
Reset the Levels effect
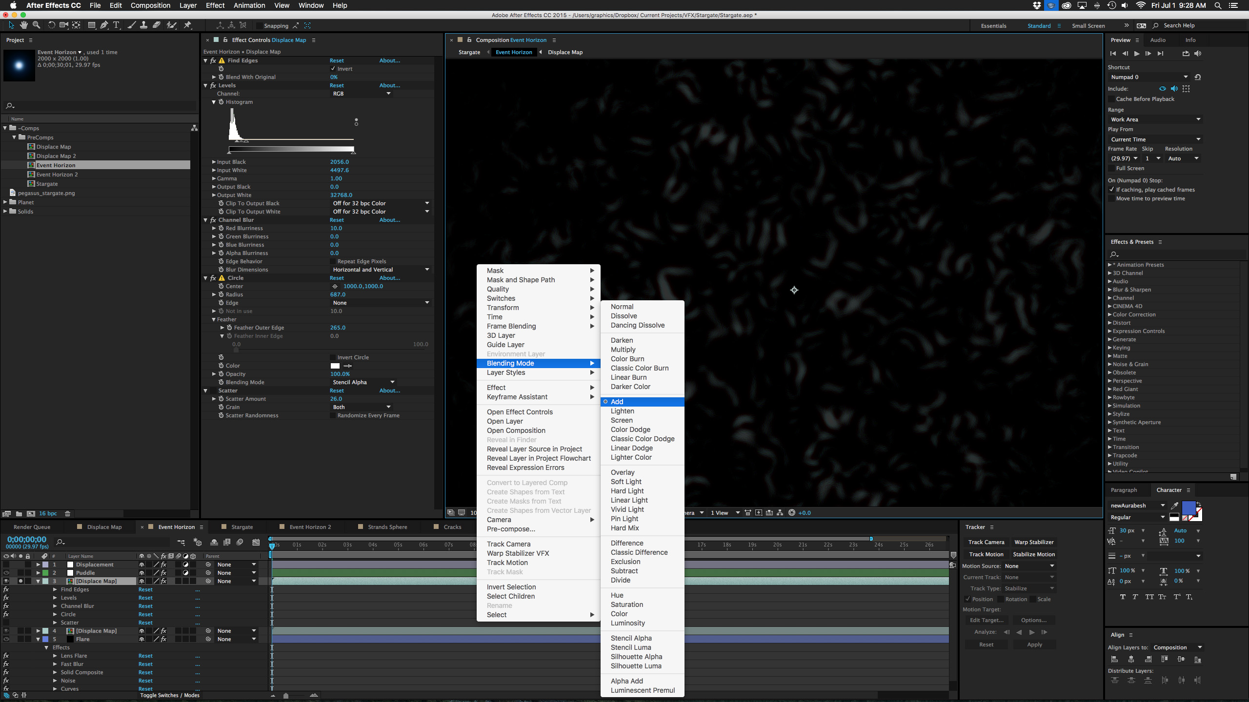(337, 85)
